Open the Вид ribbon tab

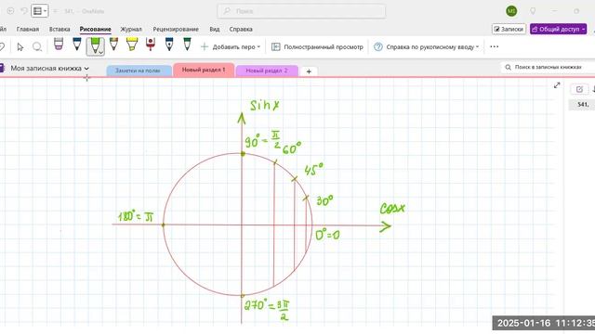click(x=215, y=29)
